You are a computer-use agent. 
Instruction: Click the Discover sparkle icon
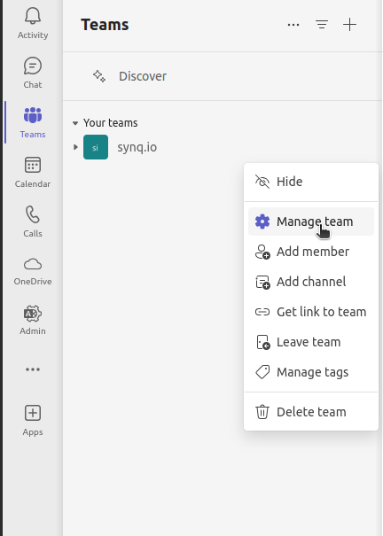coord(99,76)
